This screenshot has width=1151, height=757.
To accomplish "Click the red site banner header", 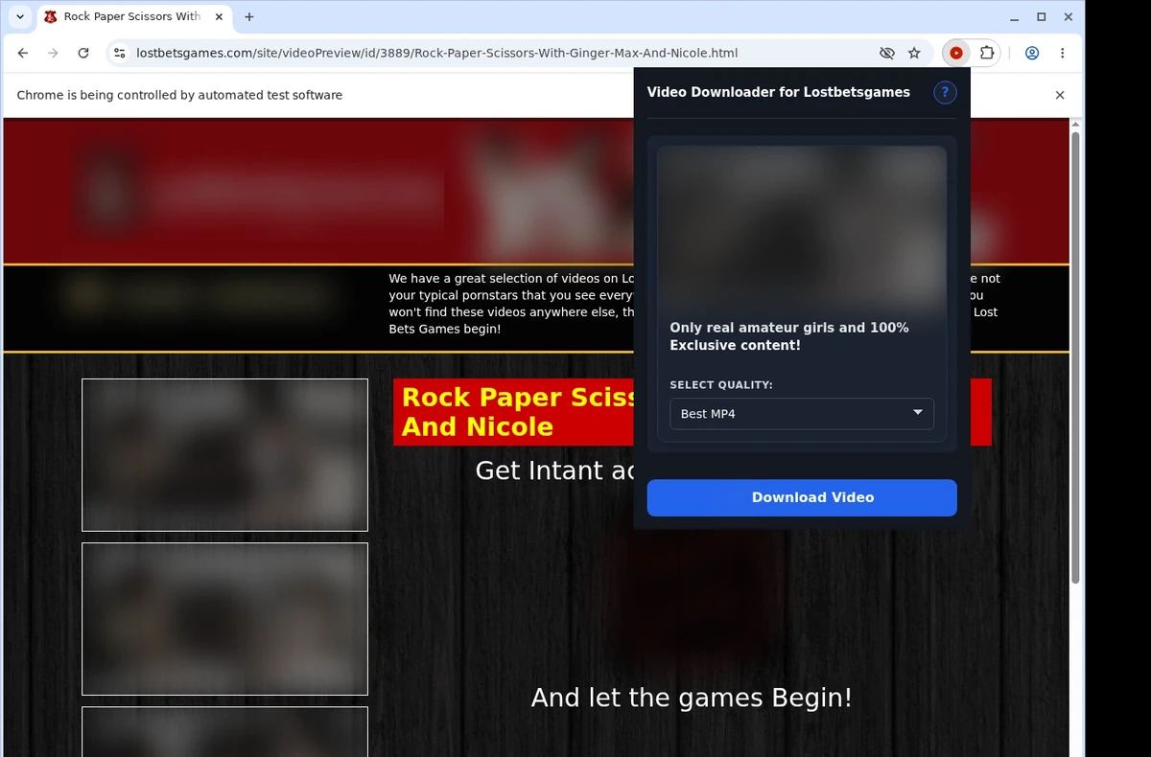I will tap(320, 190).
